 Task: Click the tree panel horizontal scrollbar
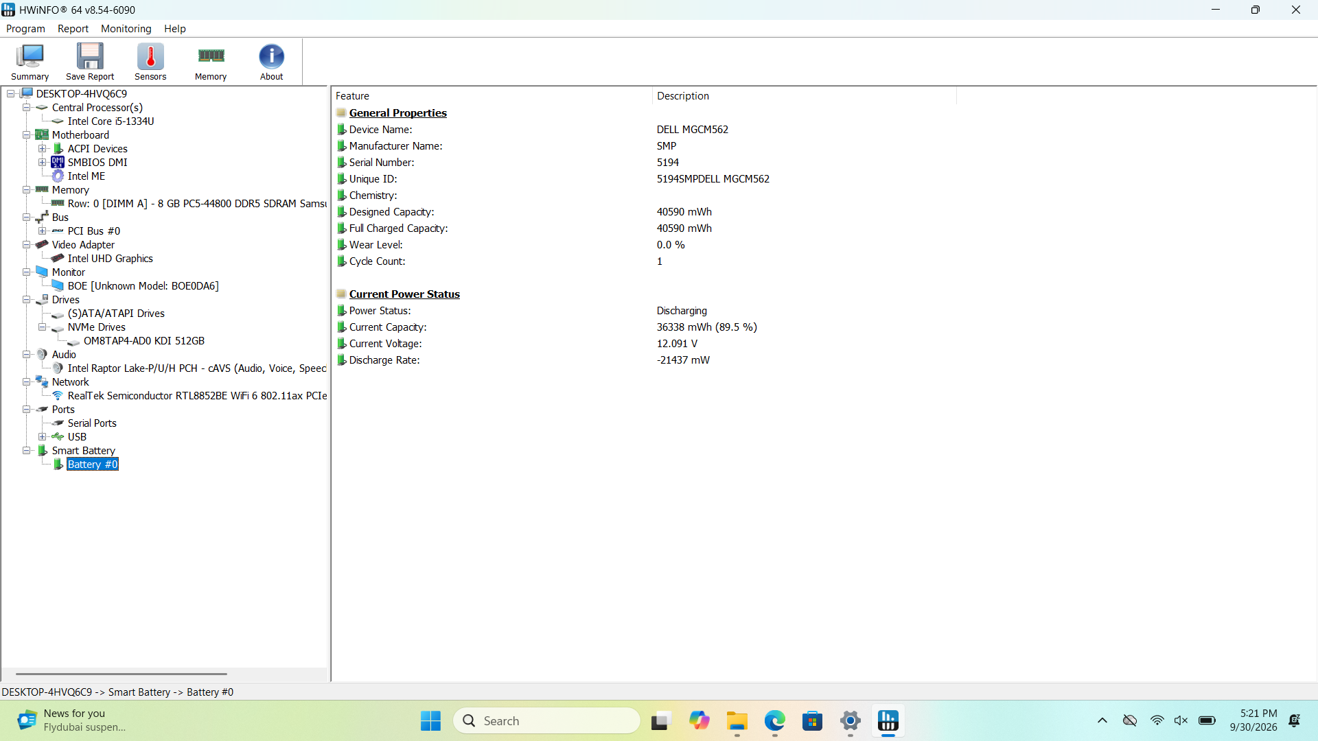121,674
